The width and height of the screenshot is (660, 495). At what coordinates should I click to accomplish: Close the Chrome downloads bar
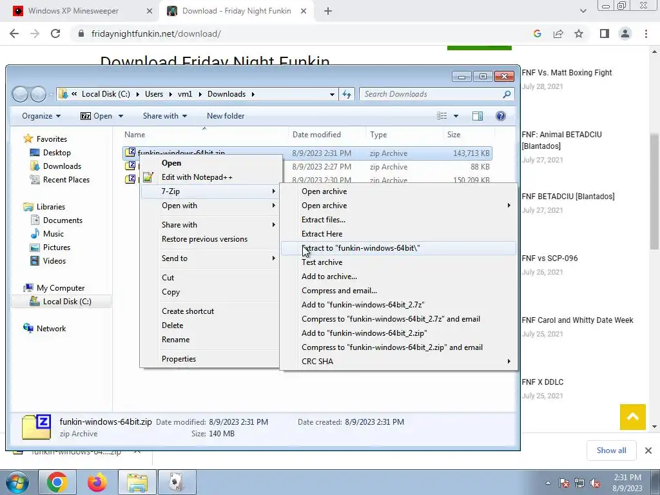click(x=648, y=451)
